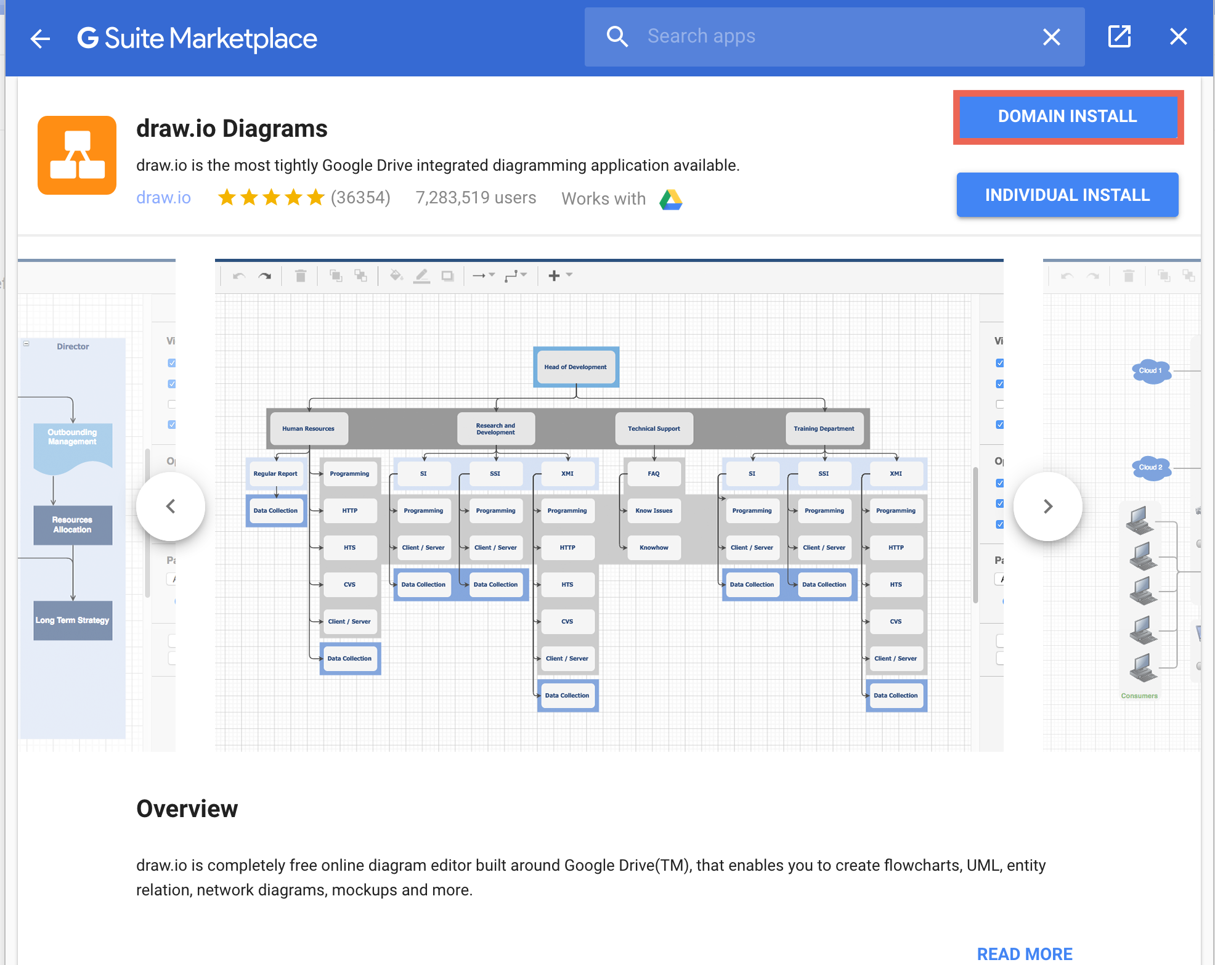Go back with the arrow in header
This screenshot has width=1215, height=965.
tap(40, 38)
